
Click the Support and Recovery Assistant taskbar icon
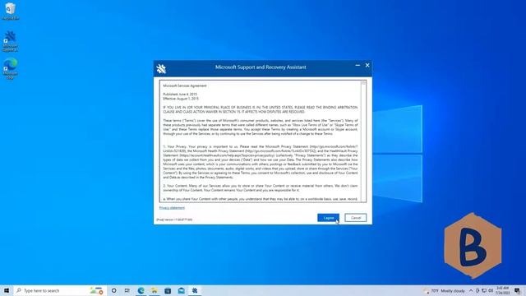click(195, 290)
